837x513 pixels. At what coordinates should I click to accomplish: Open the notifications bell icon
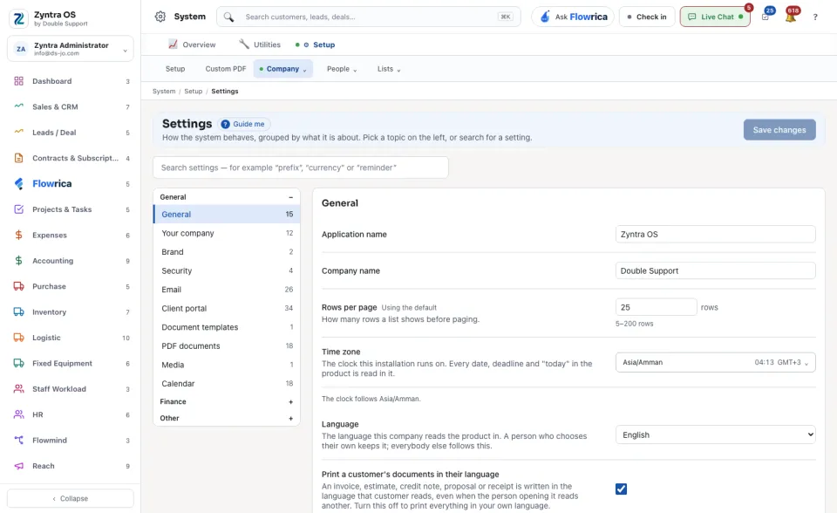point(791,17)
